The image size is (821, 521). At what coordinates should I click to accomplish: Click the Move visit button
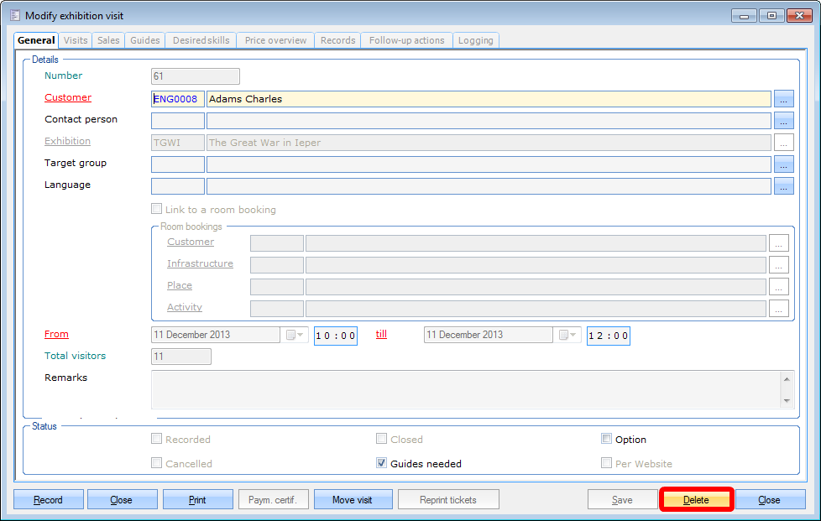(353, 500)
